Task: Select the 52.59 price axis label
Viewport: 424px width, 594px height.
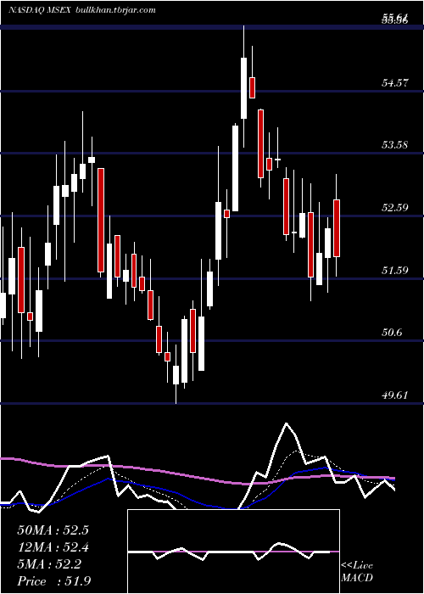Action: 395,207
